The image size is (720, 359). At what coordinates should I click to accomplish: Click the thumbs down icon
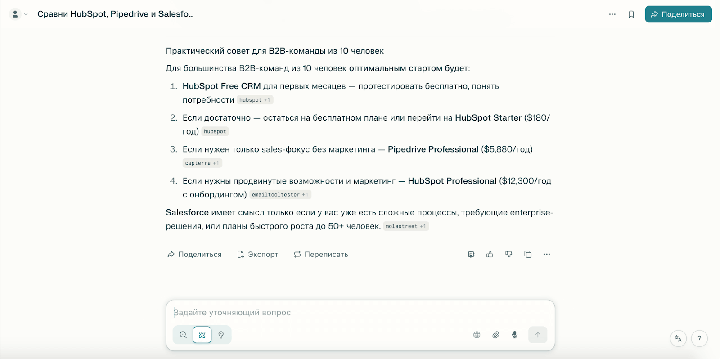508,255
